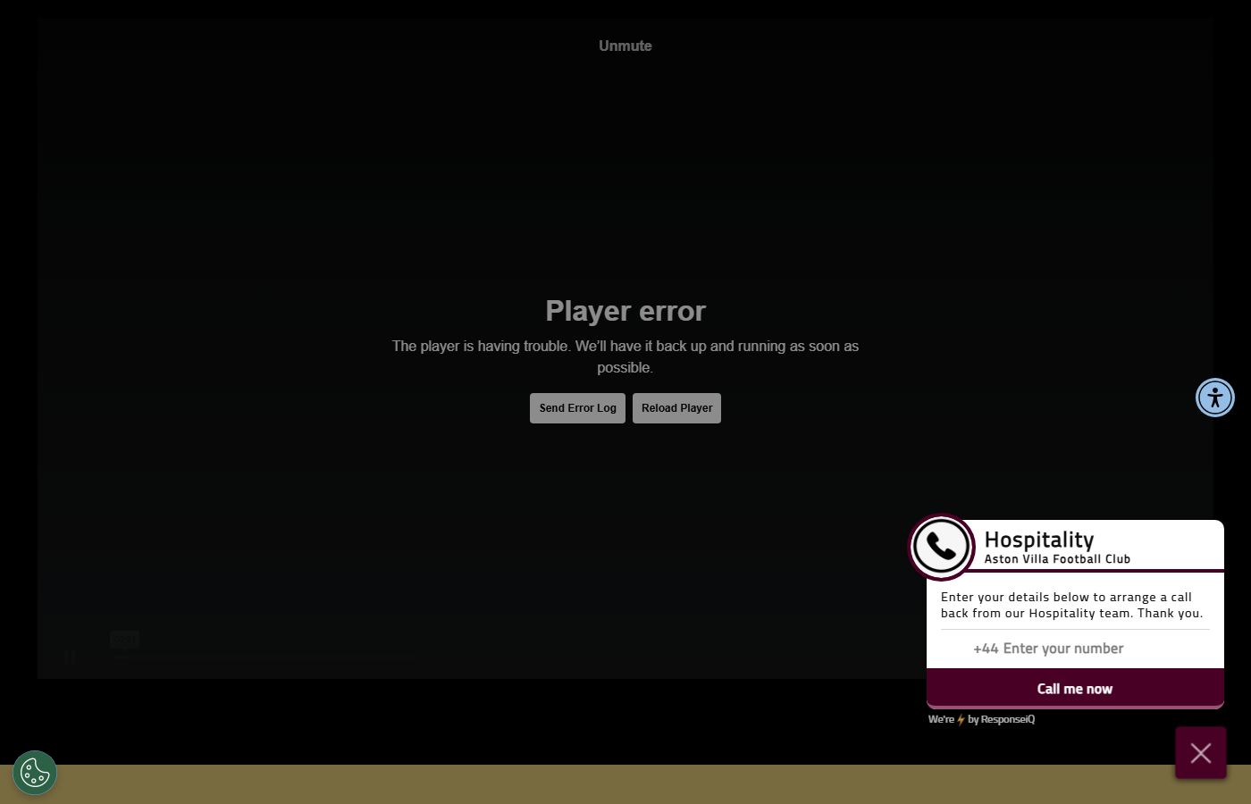Click Call me now button

1075,688
